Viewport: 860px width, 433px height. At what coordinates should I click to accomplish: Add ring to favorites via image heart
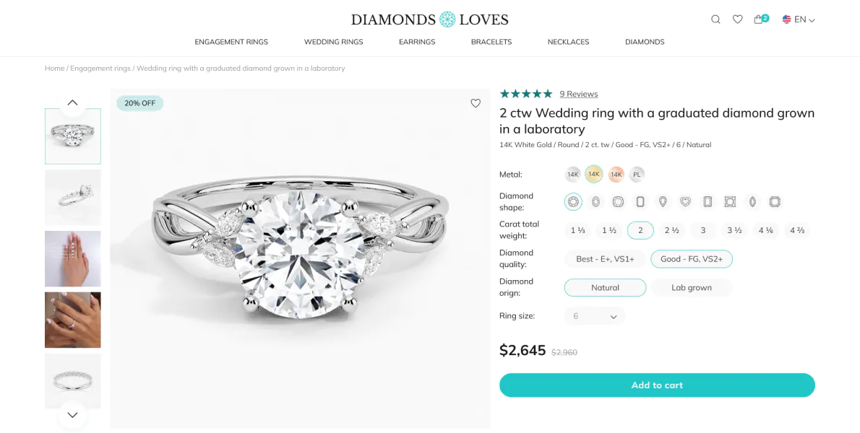tap(476, 103)
